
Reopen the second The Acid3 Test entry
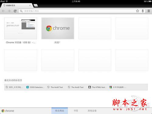pos(76,87)
